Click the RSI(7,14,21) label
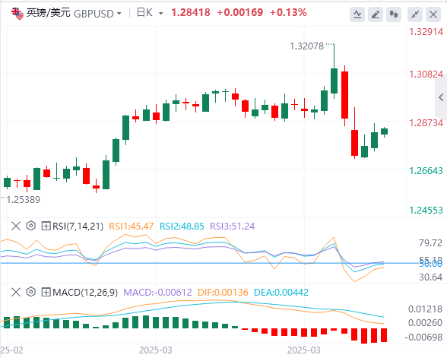The height and width of the screenshot is (358, 447). coord(78,227)
